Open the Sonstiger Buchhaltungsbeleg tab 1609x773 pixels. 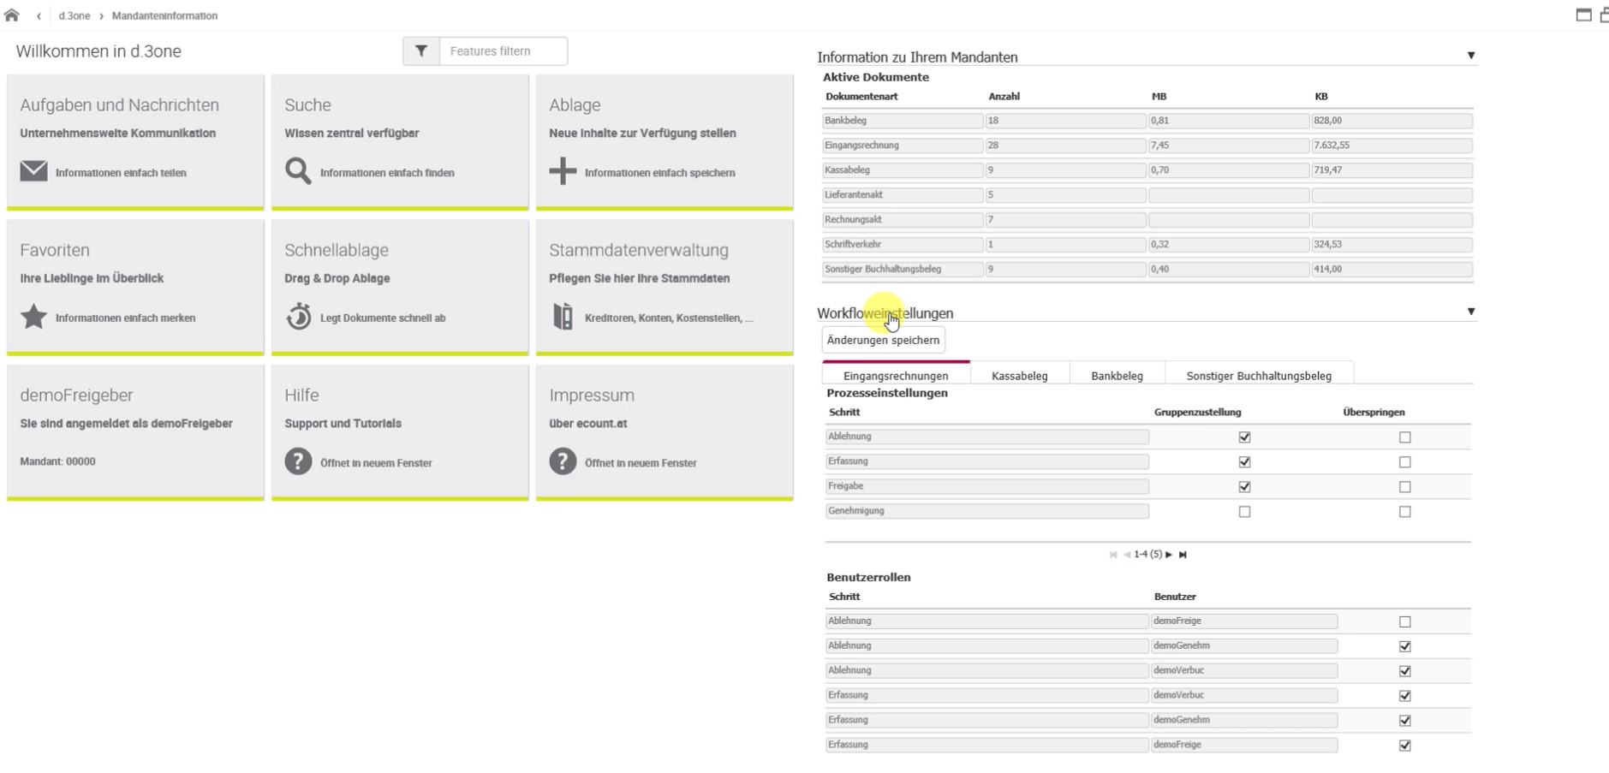point(1259,375)
